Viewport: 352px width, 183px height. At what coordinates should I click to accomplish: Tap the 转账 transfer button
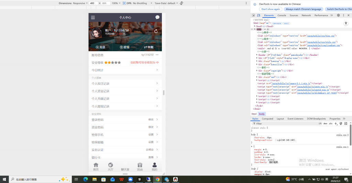point(149,47)
